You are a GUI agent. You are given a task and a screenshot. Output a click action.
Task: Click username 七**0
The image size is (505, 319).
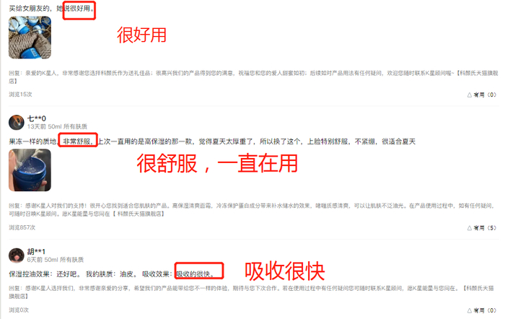click(x=37, y=118)
